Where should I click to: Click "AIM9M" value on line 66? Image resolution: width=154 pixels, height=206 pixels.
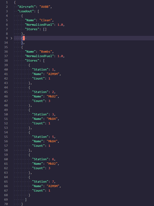click(53, 186)
